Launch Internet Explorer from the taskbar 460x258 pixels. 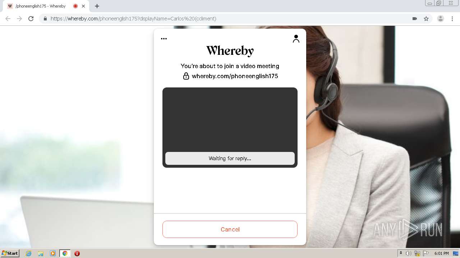[29, 253]
